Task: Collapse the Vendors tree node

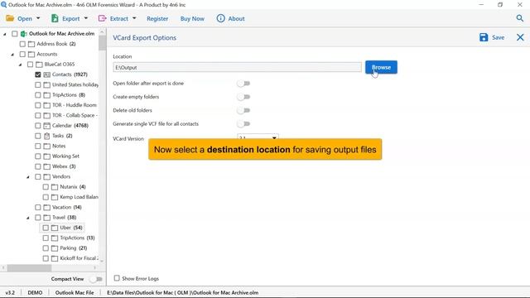Action: pyautogui.click(x=28, y=177)
